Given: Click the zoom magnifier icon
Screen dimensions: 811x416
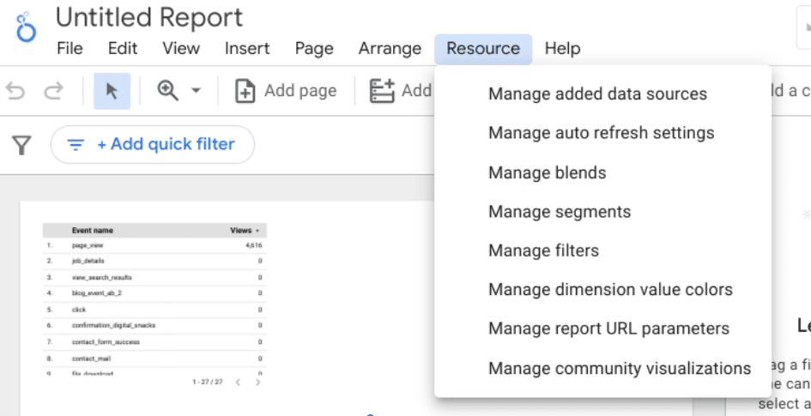Looking at the screenshot, I should pyautogui.click(x=167, y=91).
